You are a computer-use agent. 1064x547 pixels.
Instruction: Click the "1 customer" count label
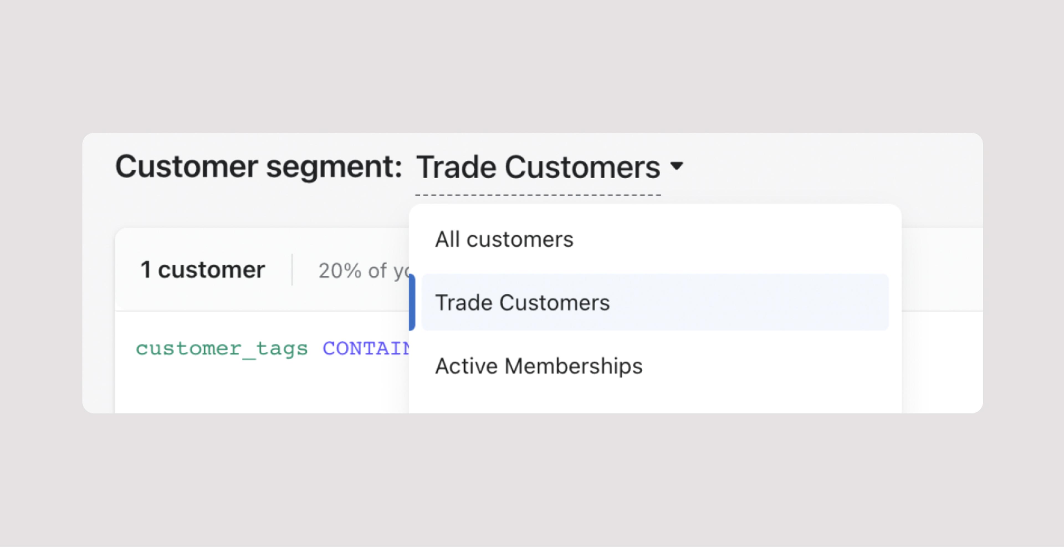[202, 270]
